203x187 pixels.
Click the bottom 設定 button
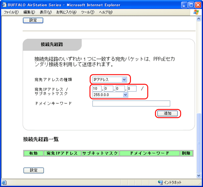pos(33,170)
